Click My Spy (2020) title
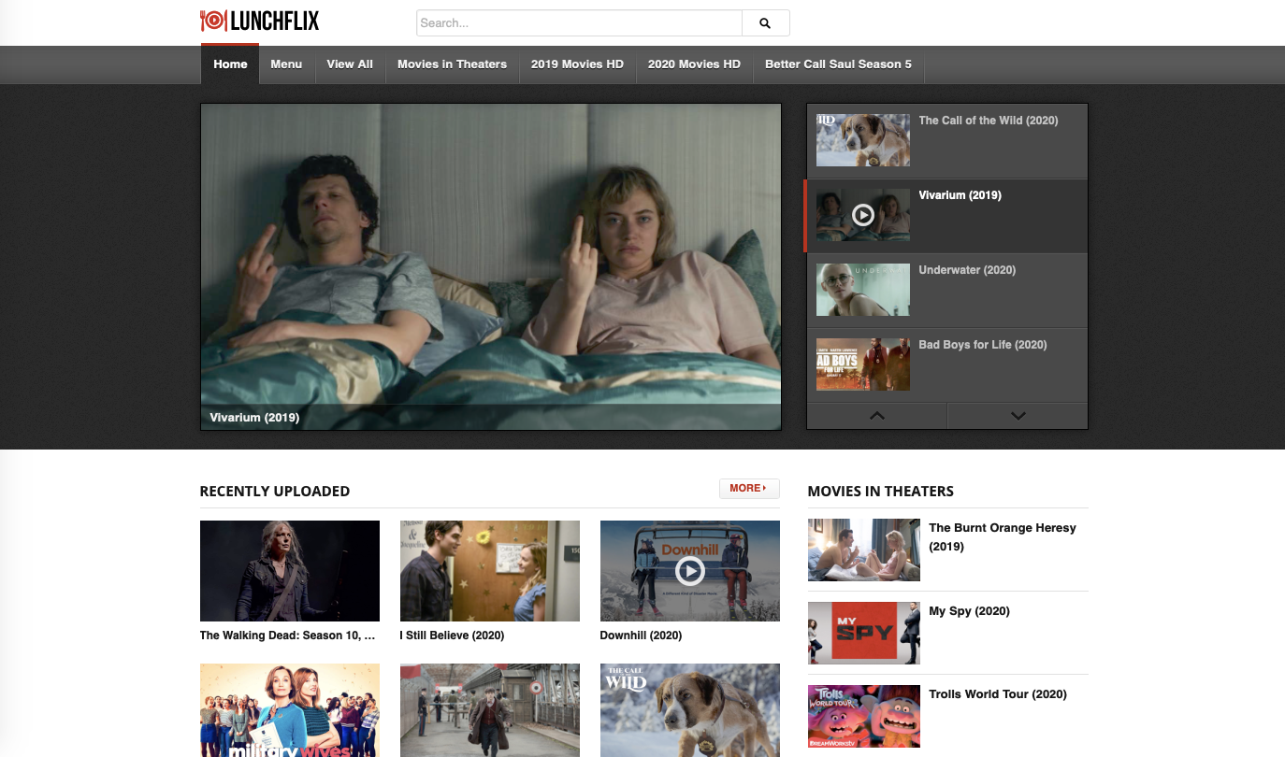Viewport: 1285px width, 757px height. [x=970, y=611]
